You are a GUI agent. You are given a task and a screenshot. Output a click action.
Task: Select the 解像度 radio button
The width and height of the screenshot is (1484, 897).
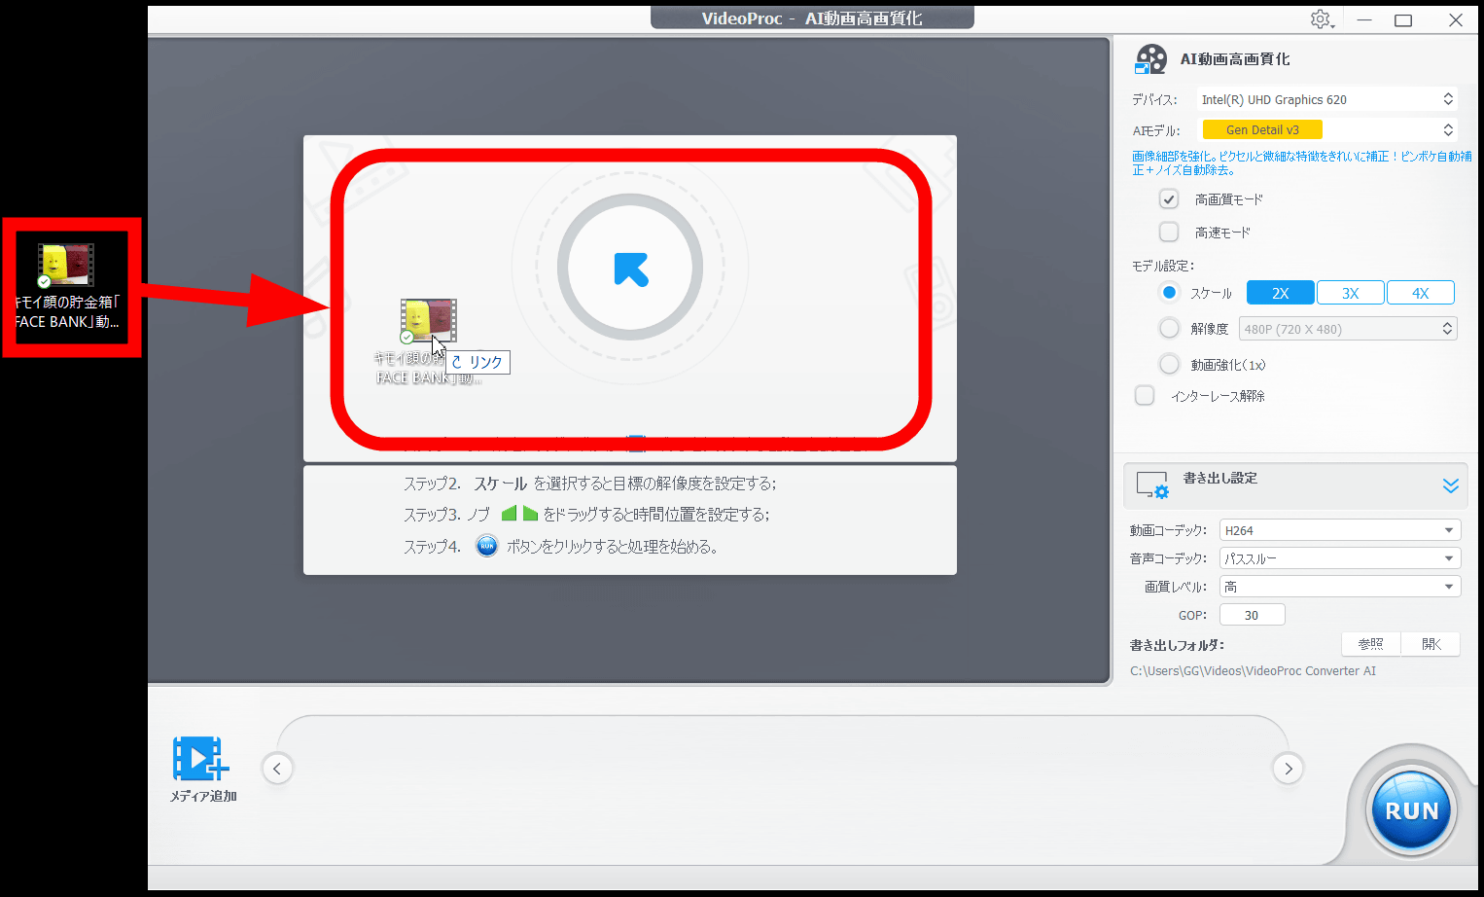(1170, 329)
